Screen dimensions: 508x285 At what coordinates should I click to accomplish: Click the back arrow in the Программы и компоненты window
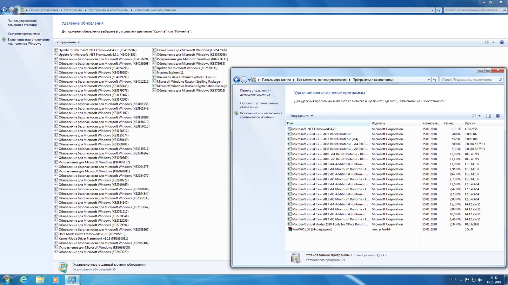pyautogui.click(x=237, y=80)
